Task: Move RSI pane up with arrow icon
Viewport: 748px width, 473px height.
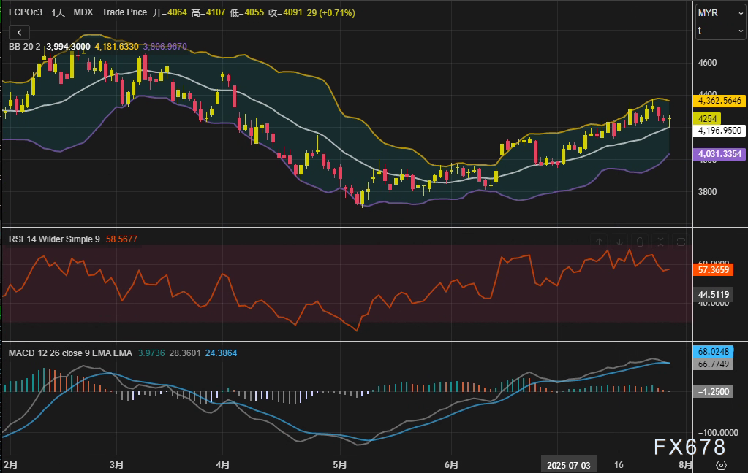Action: pyautogui.click(x=600, y=242)
